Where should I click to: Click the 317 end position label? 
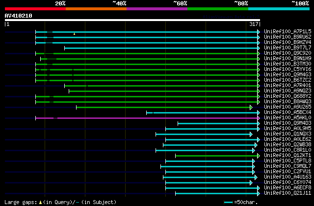[x=254, y=24]
